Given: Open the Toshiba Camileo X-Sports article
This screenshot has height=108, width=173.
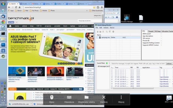Looking at the screenshot, I should point(73,78).
